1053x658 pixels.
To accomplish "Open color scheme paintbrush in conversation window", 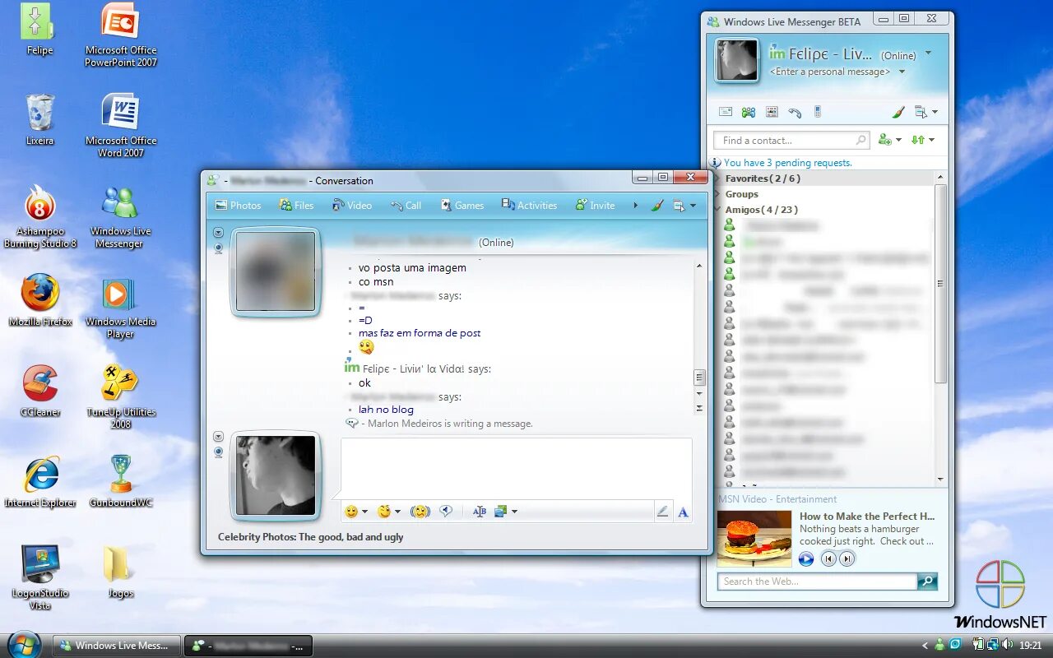I will tap(656, 206).
